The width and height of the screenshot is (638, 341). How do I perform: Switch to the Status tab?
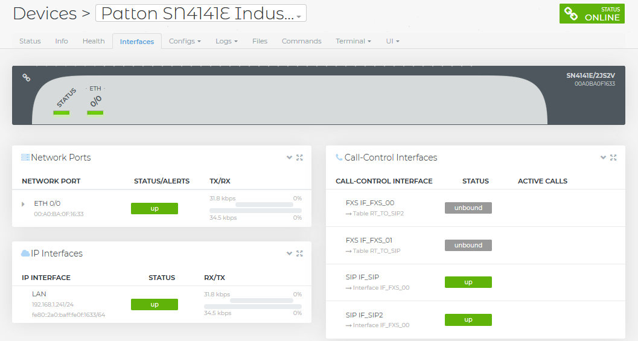tap(30, 41)
